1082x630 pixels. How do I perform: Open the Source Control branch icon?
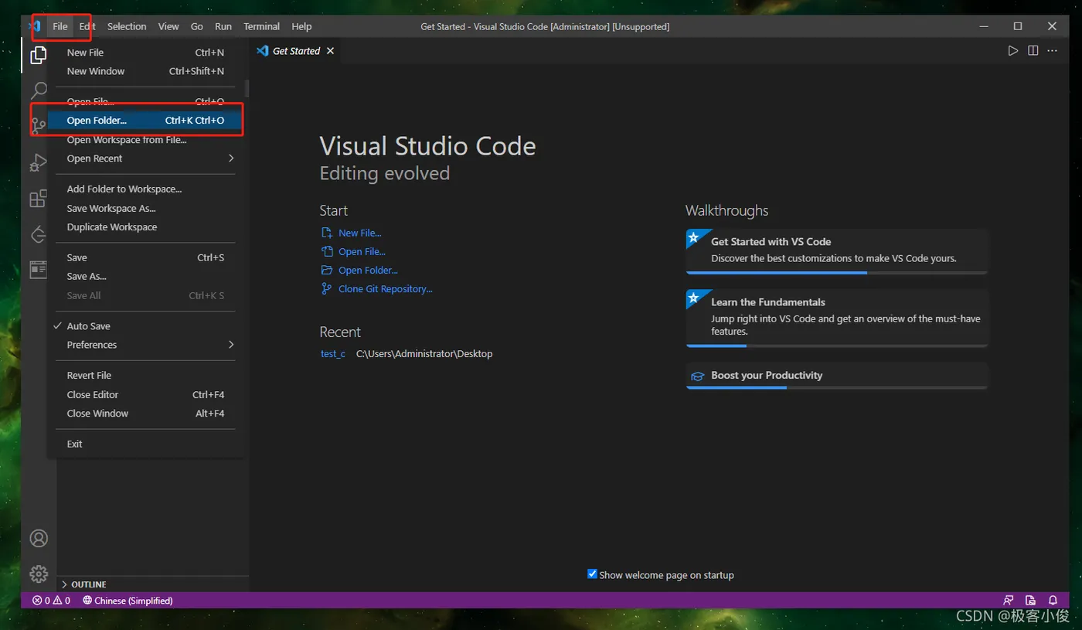coord(38,127)
